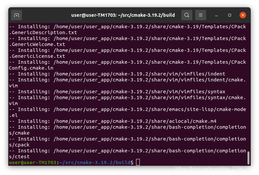
Task: Click the aclocal/cmake.m4 install line
Action: [x=112, y=121]
